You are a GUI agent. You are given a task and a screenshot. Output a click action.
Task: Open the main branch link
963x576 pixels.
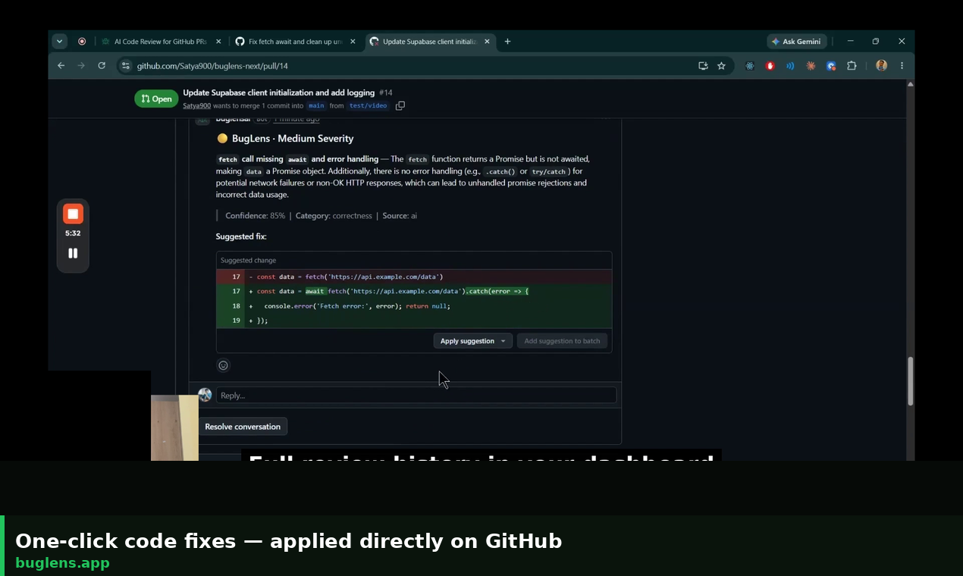tap(316, 106)
